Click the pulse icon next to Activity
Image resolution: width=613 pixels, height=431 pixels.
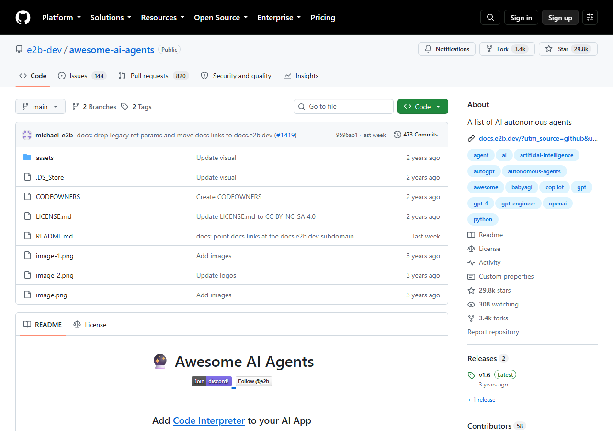[471, 262]
